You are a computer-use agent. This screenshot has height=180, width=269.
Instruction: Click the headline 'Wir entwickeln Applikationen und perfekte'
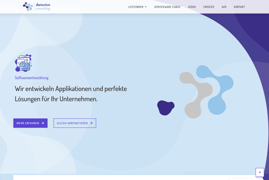point(70,88)
